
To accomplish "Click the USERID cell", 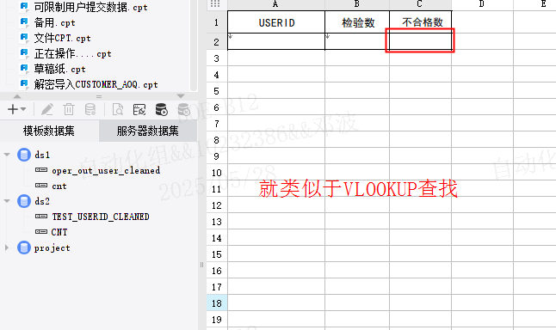I will pos(276,22).
